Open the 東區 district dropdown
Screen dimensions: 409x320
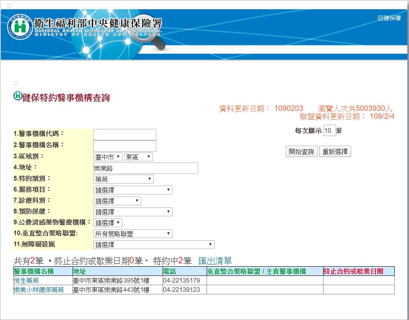(x=138, y=157)
